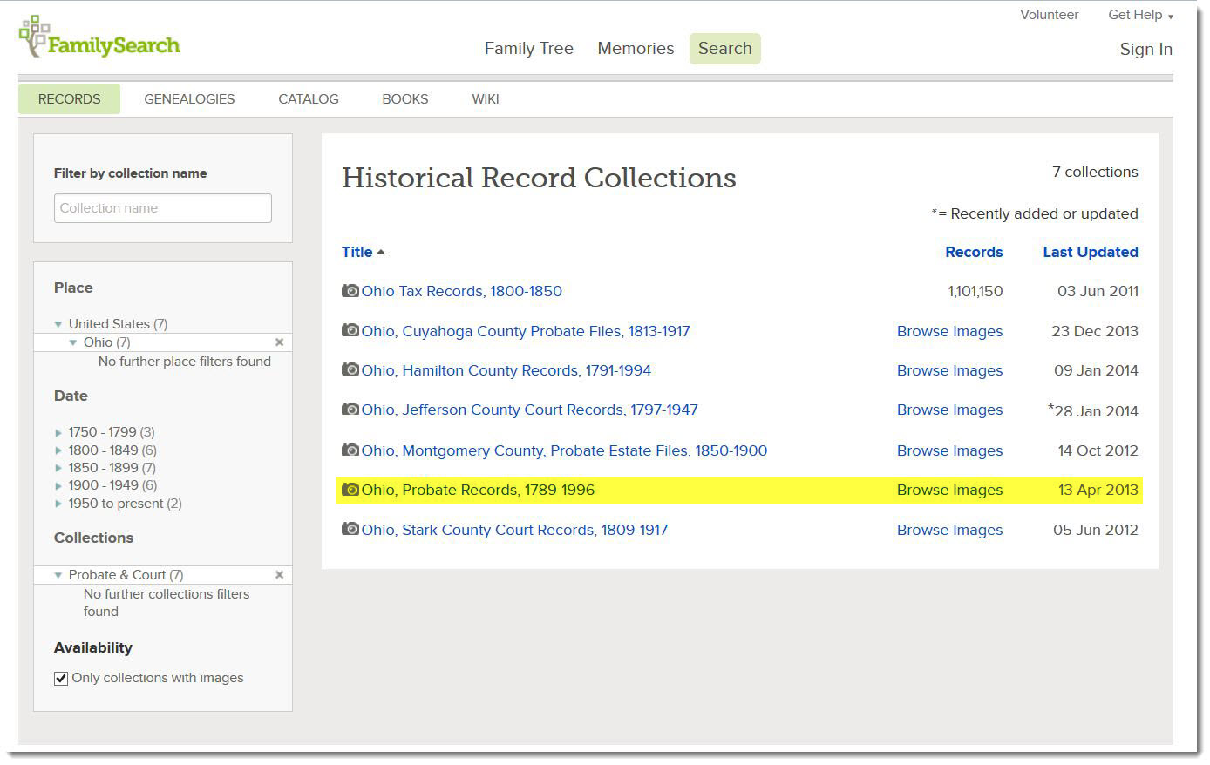Switch to the Catalog tab
The height and width of the screenshot is (765, 1210).
[x=309, y=99]
